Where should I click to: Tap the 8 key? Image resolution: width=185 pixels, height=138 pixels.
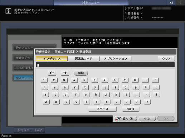coord(115,80)
